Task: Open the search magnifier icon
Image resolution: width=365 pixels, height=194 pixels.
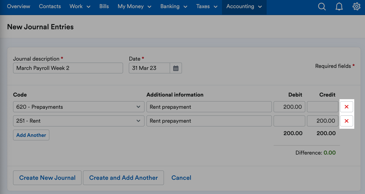Action: tap(322, 7)
